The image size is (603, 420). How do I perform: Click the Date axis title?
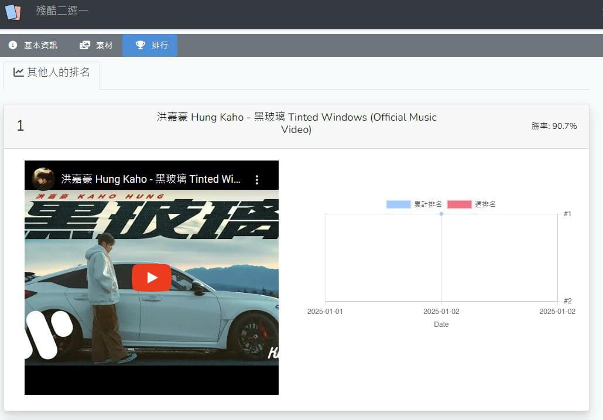tap(441, 325)
